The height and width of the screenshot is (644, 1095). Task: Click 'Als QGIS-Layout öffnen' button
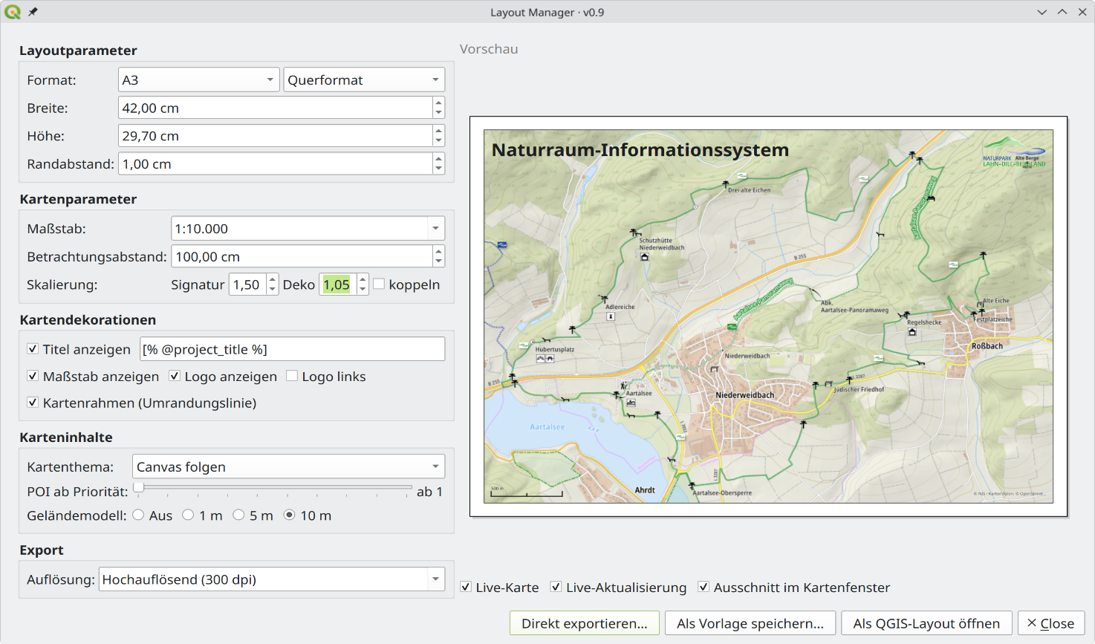[926, 623]
